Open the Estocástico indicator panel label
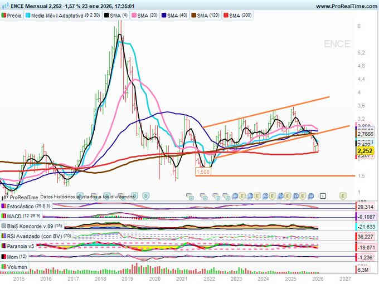Viewport: 379px width, 284px height. [25, 206]
